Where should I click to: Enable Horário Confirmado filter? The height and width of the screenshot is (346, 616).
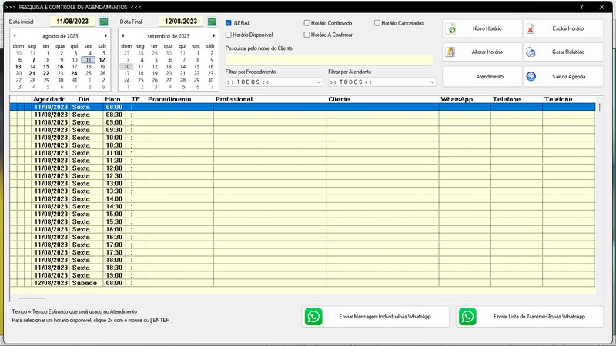click(306, 23)
